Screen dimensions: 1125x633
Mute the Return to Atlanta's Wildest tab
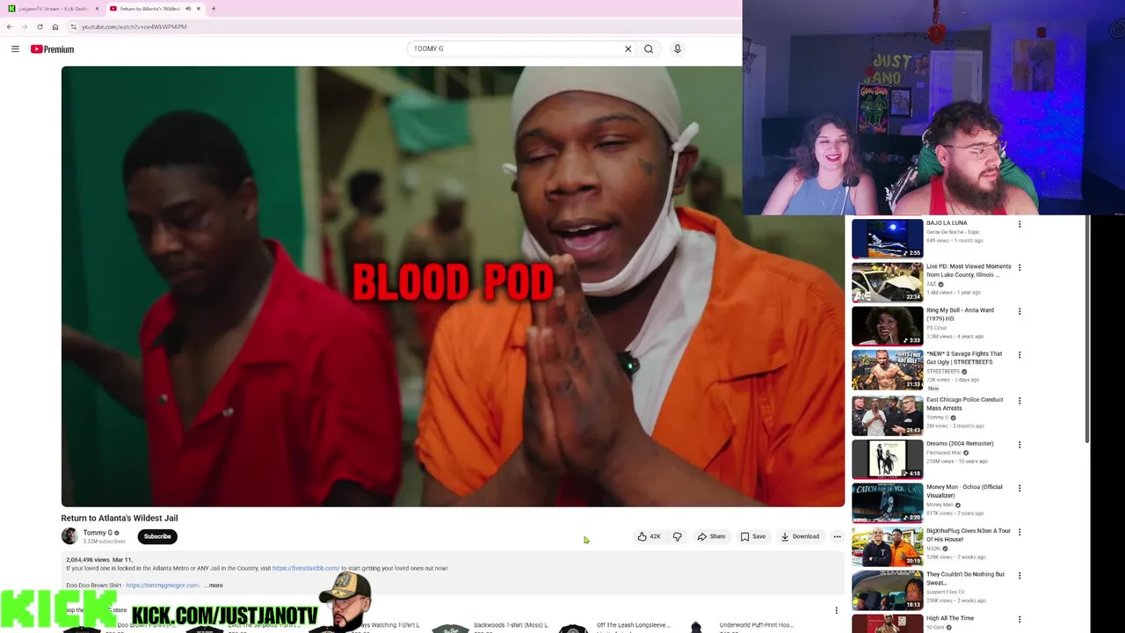coord(187,9)
